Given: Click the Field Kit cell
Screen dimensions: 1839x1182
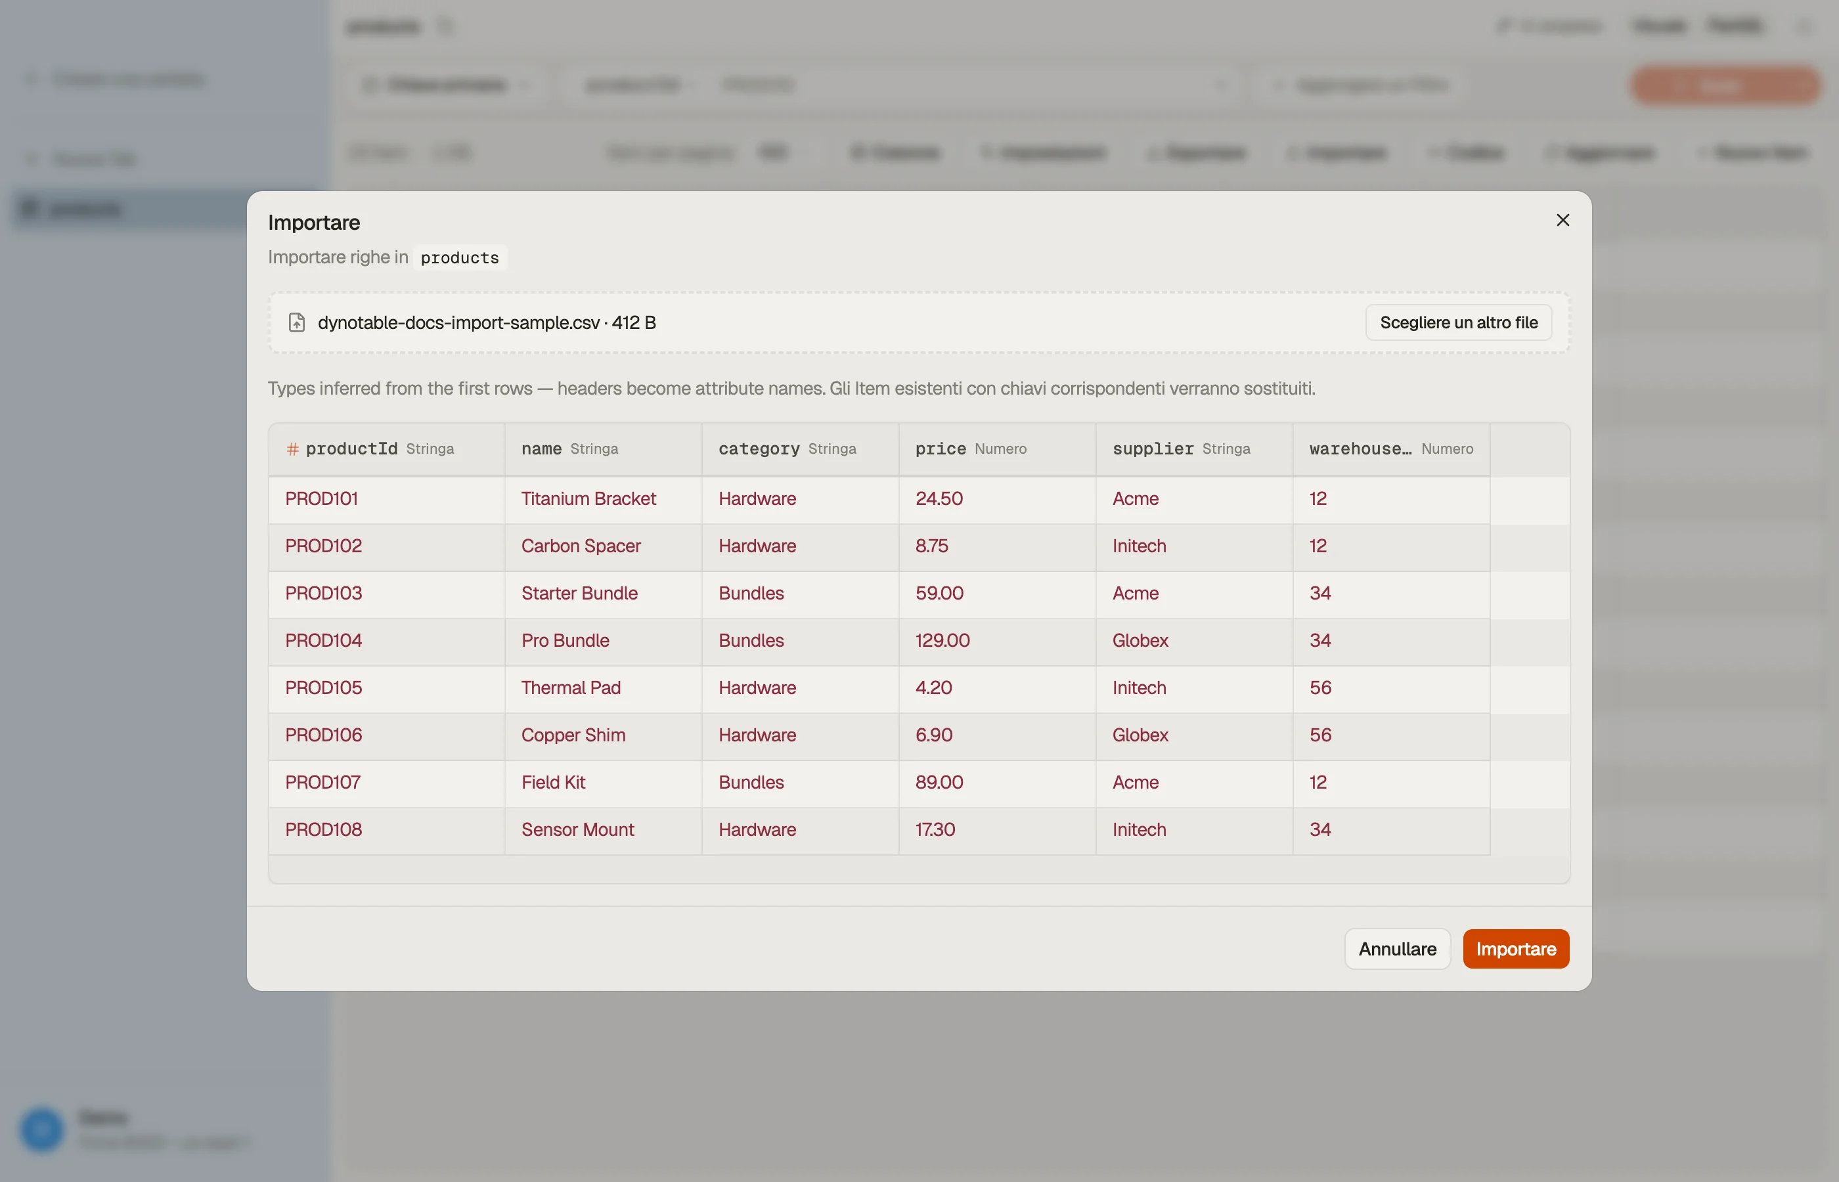Looking at the screenshot, I should pos(602,783).
